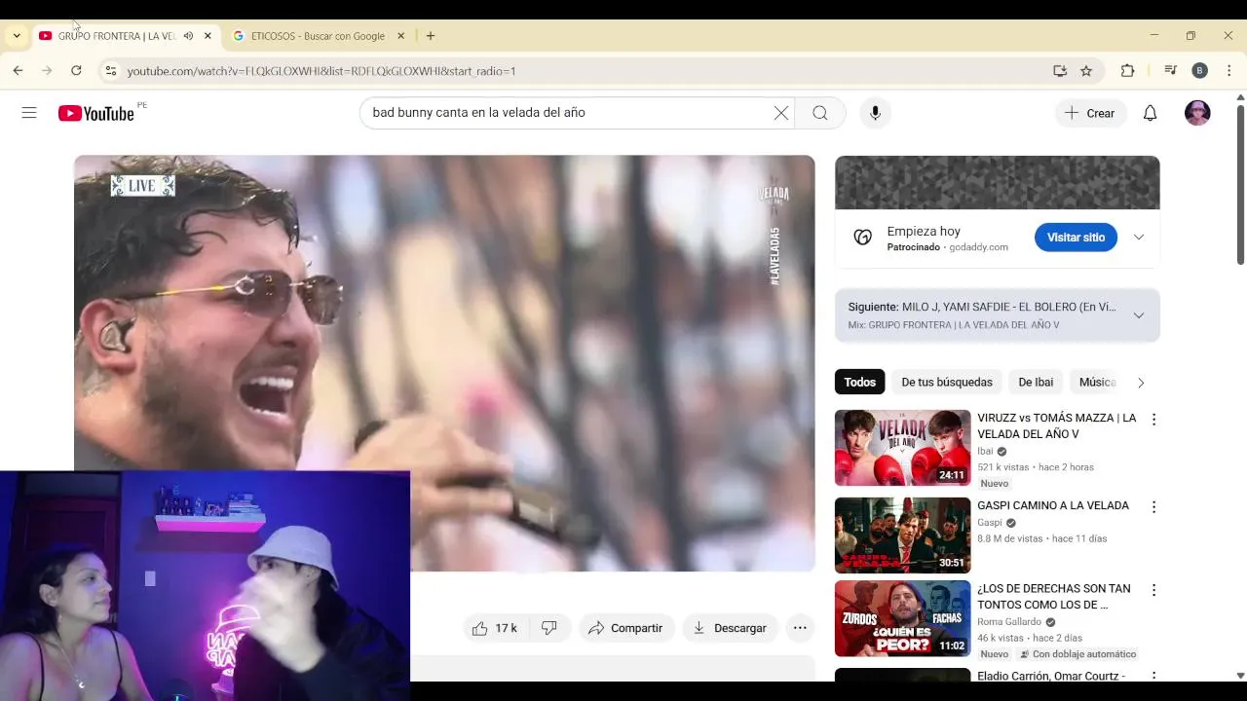The image size is (1247, 701).
Task: Click the godaddy.com sponsored link text
Action: tap(979, 247)
